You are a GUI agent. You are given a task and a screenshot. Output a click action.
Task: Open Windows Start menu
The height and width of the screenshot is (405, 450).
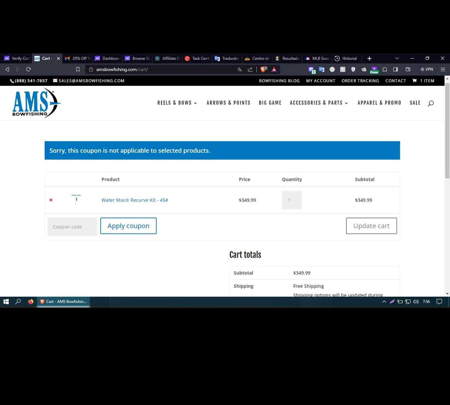[6, 301]
